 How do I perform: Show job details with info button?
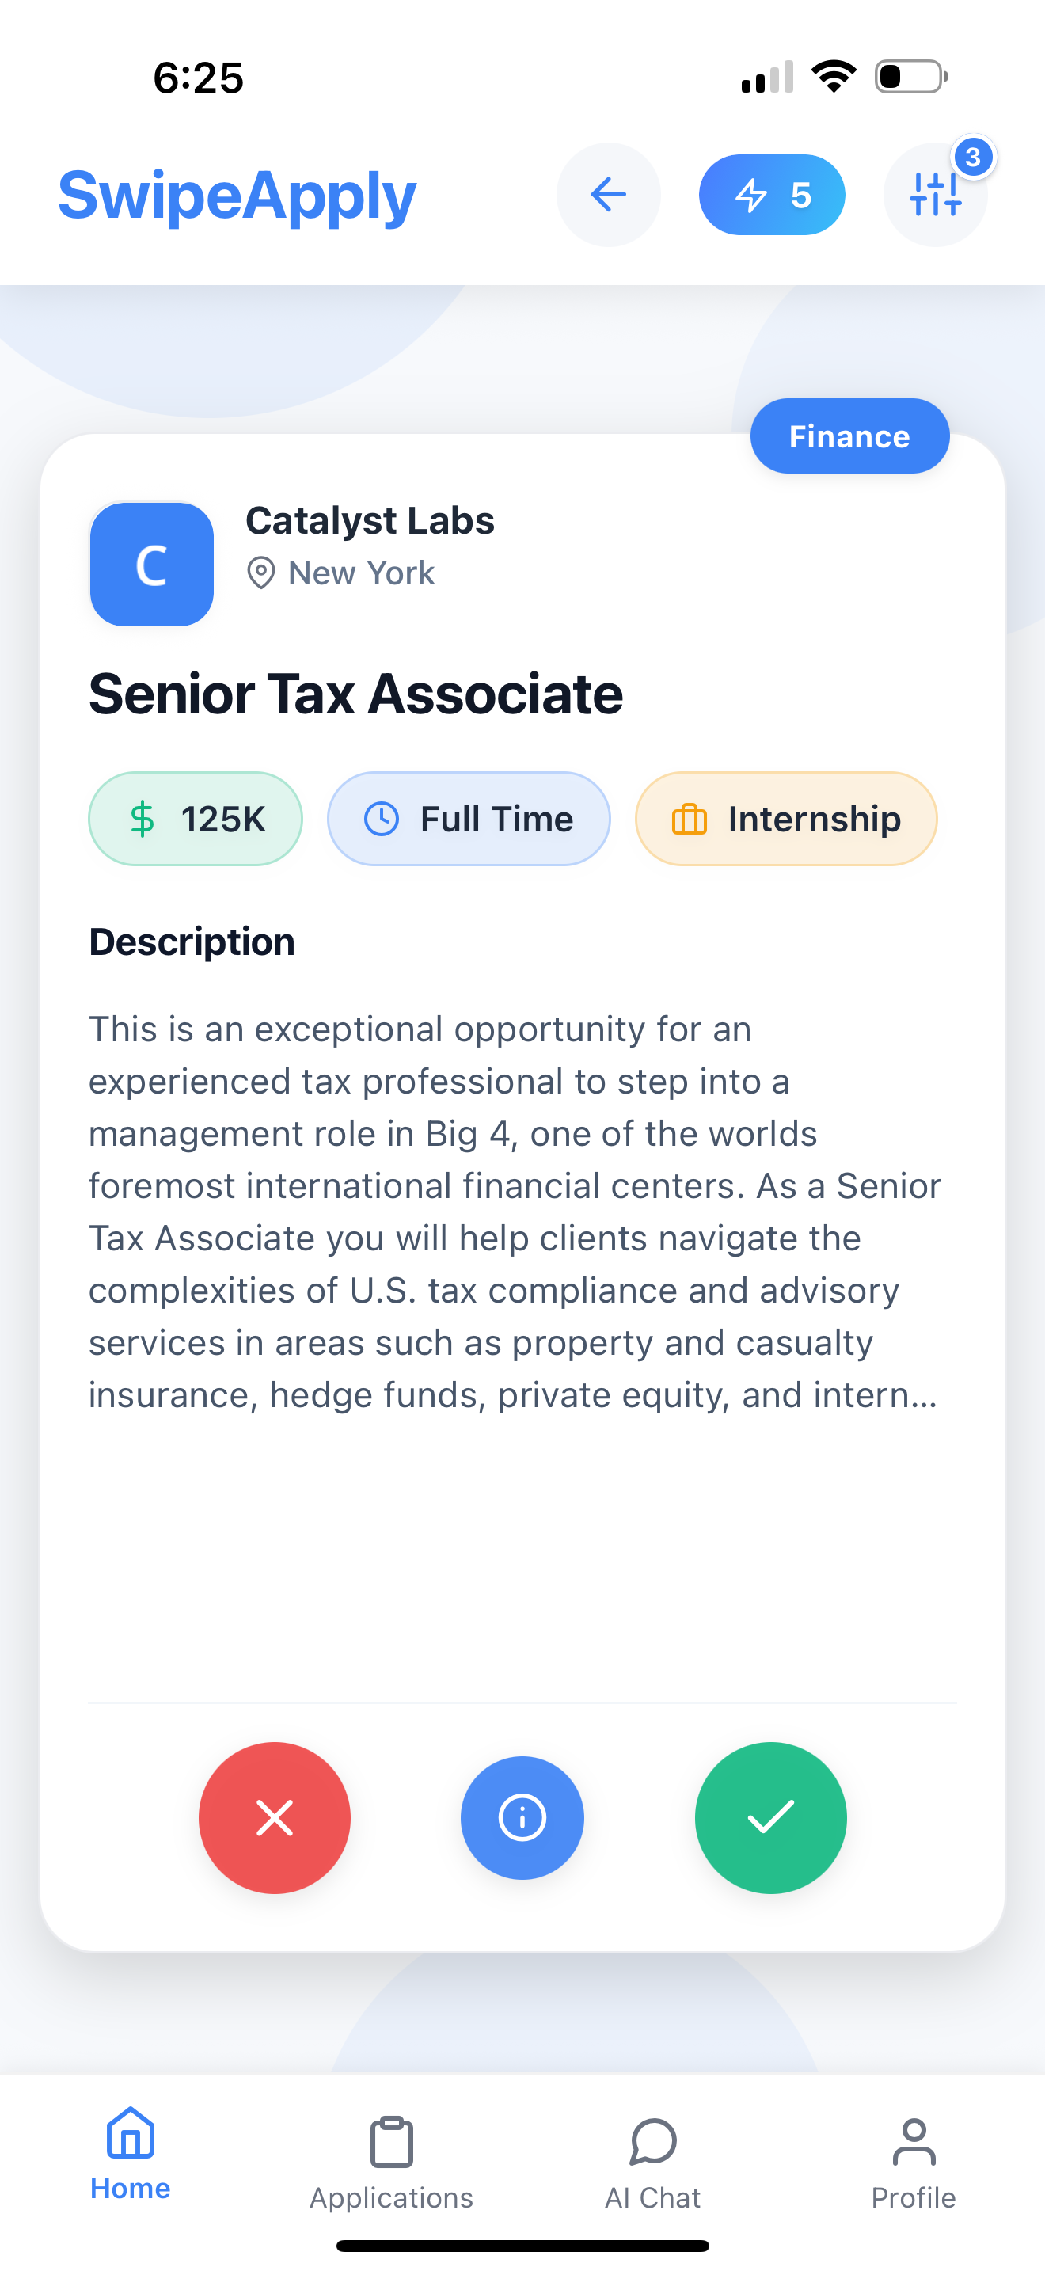coord(522,1818)
